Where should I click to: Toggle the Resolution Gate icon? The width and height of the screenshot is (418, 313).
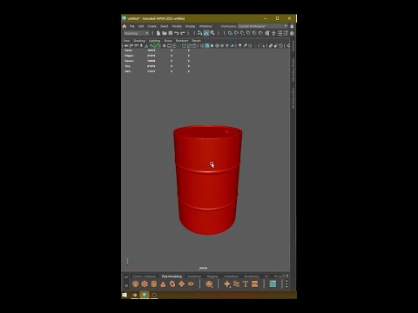pos(174,46)
